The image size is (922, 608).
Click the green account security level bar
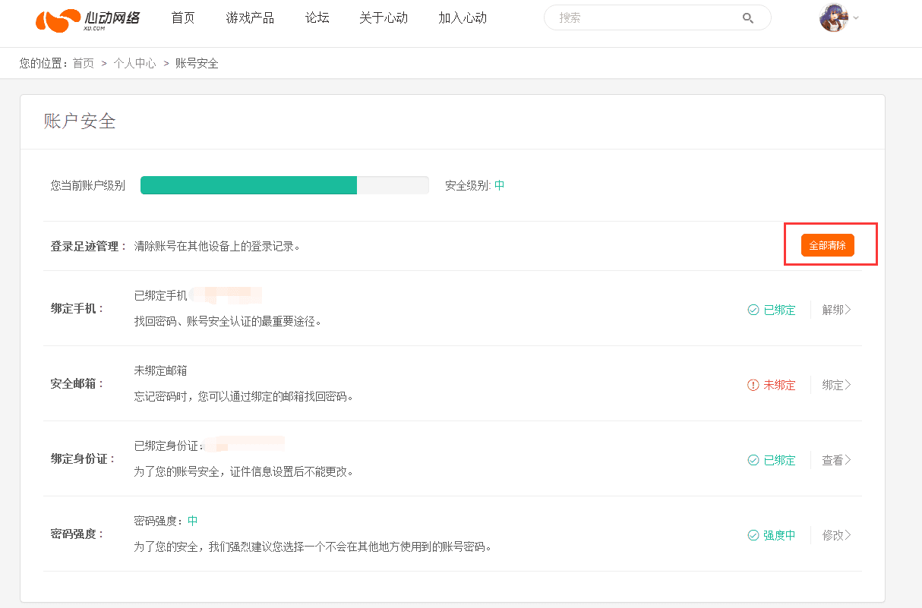click(x=248, y=185)
